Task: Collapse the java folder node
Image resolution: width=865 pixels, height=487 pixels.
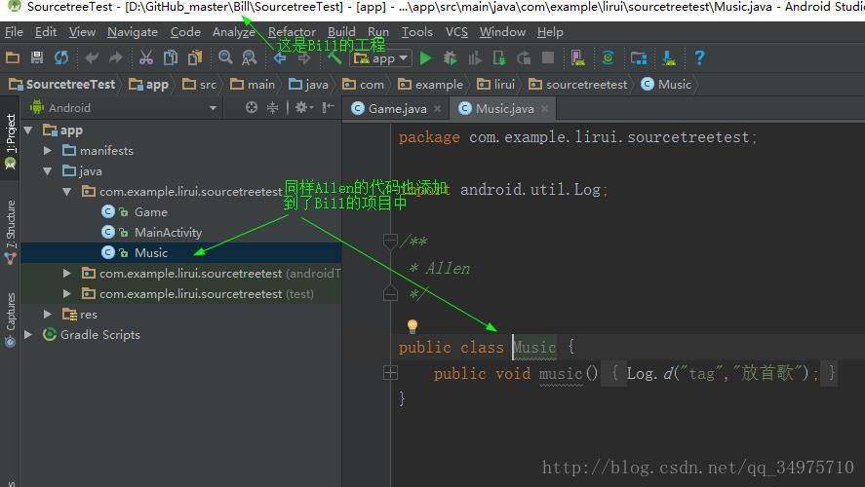Action: coord(48,171)
